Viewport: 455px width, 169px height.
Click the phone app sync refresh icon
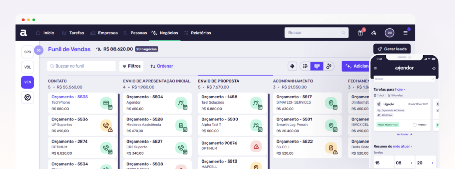434,68
